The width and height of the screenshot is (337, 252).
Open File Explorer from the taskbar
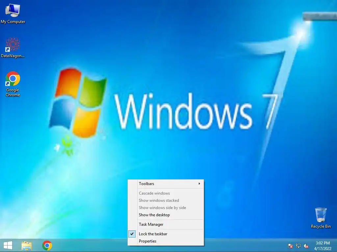27,245
